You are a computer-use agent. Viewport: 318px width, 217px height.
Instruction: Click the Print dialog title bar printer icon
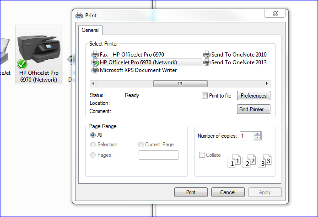[x=79, y=15]
